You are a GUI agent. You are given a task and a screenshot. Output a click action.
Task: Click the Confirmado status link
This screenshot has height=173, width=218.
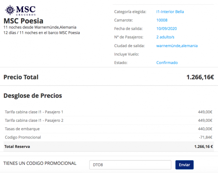click(167, 63)
